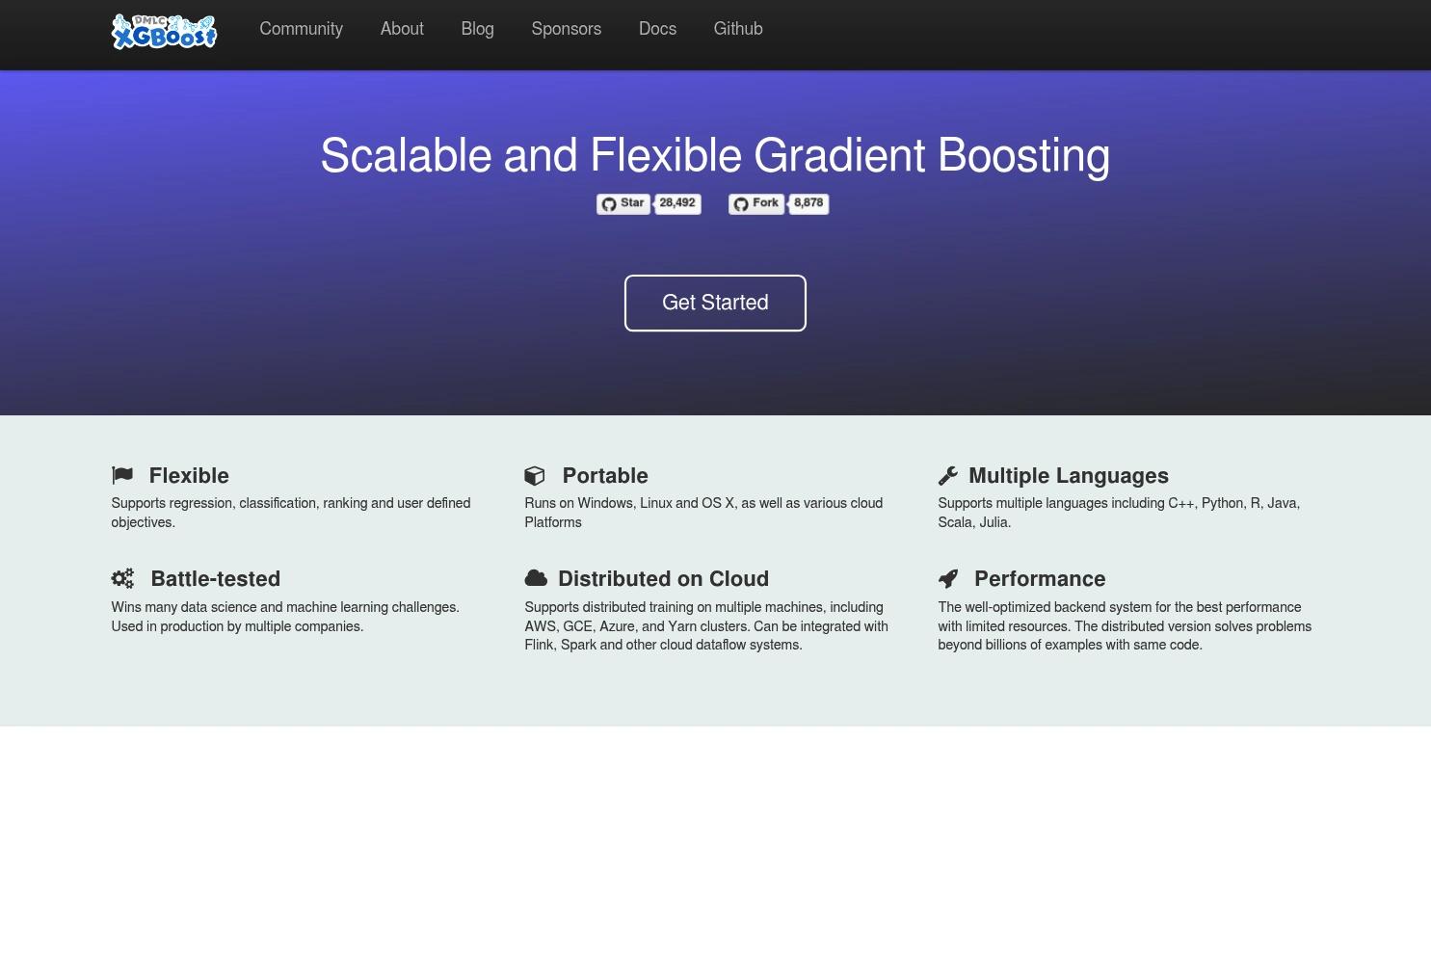1431x954 pixels.
Task: Open the Github nav link
Action: coord(738,29)
